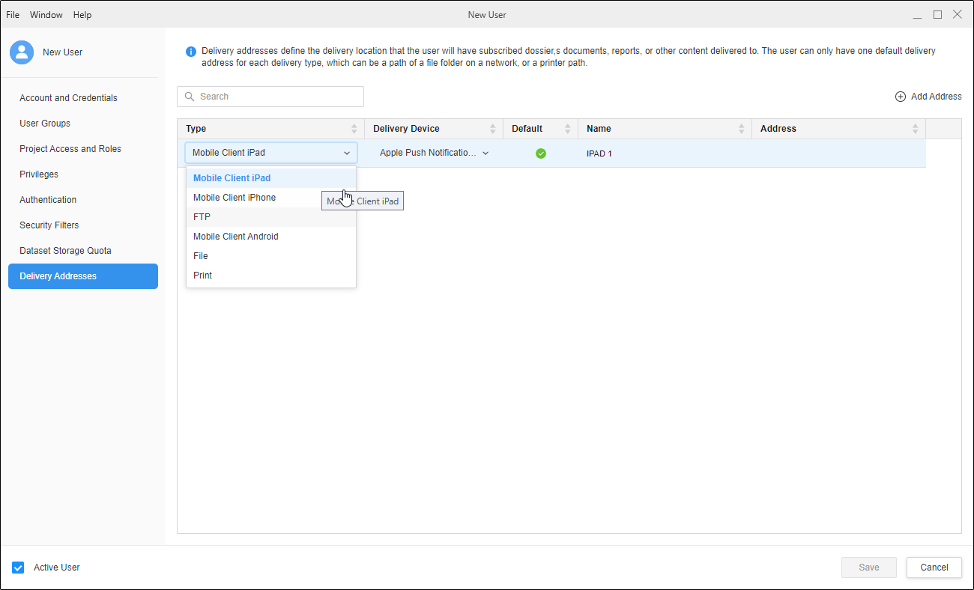Click the Add Address plus icon

tap(900, 97)
